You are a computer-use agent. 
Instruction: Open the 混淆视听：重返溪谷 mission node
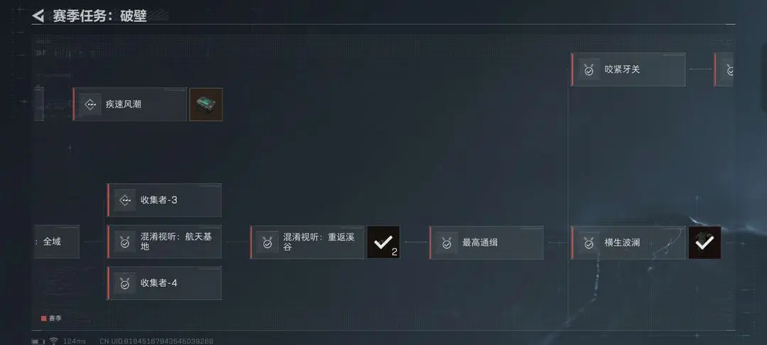(308, 242)
